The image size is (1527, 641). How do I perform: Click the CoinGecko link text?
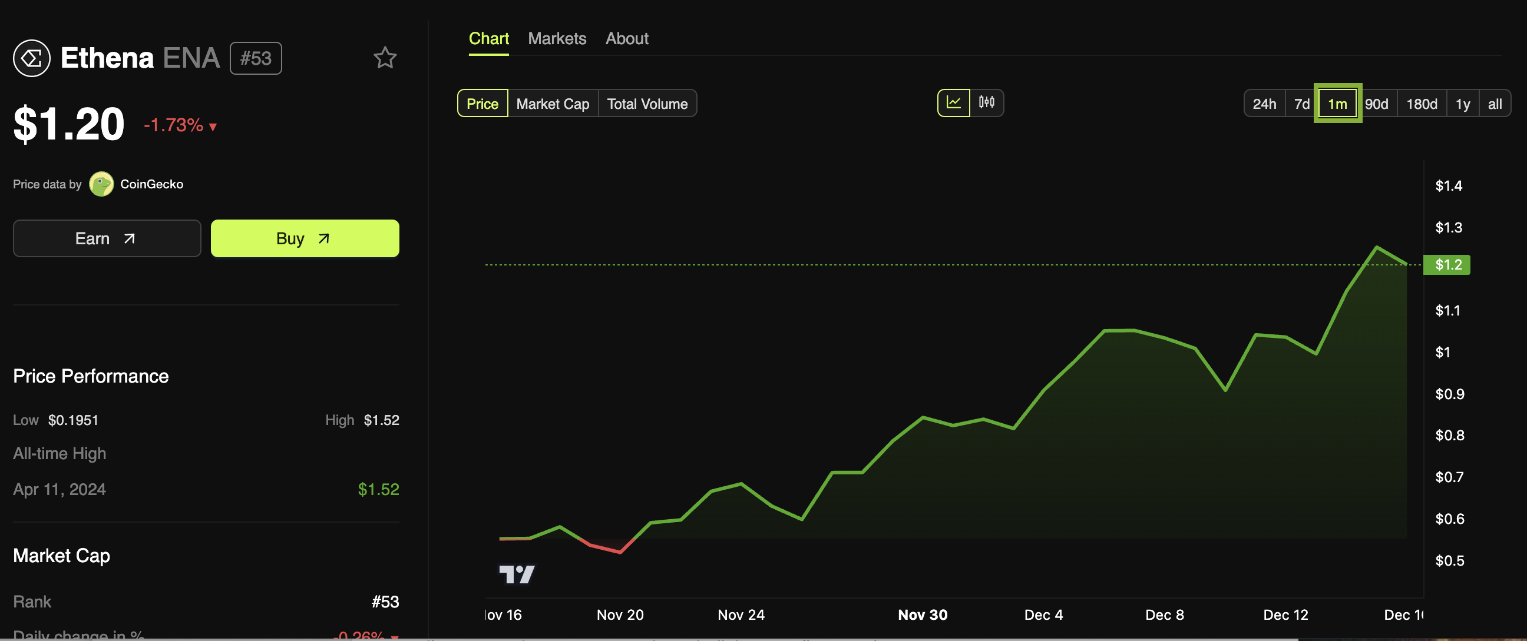[152, 184]
